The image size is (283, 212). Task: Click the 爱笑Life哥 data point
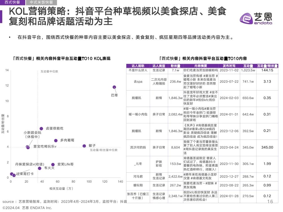53,165
